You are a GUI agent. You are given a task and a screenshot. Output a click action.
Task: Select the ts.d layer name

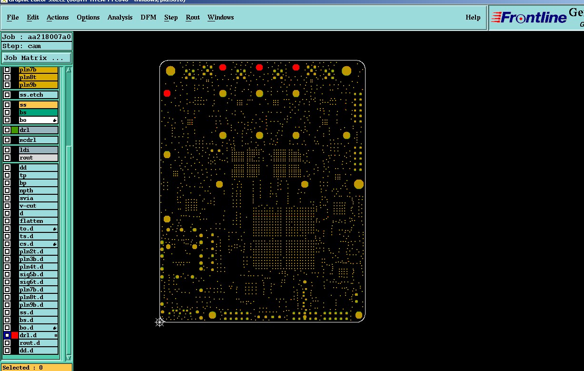38,236
